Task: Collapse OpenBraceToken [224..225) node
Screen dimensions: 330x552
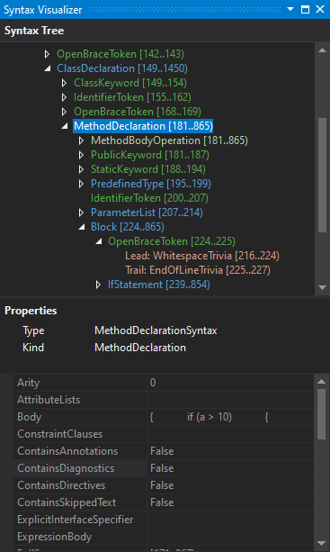Action: coord(99,242)
